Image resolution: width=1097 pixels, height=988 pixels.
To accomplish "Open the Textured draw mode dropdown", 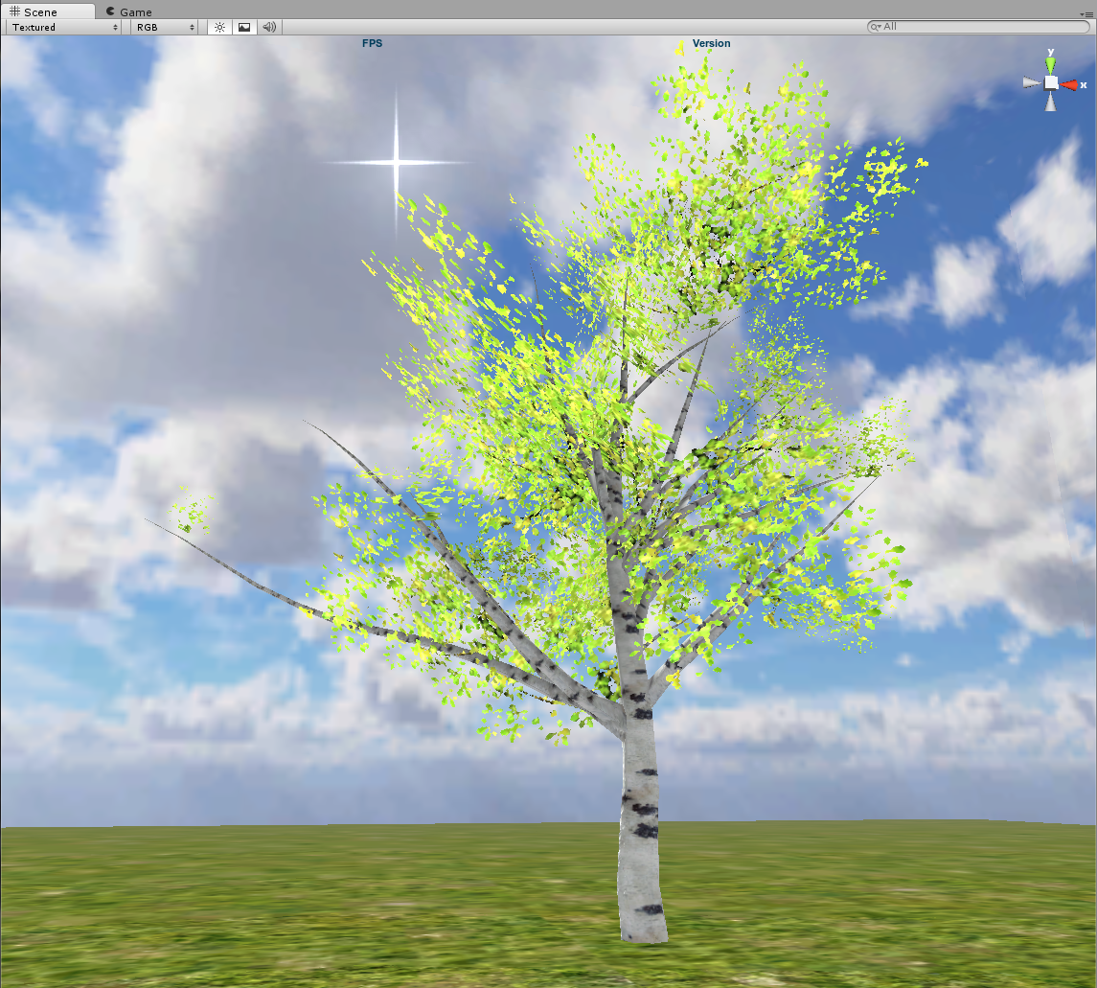I will pos(64,27).
